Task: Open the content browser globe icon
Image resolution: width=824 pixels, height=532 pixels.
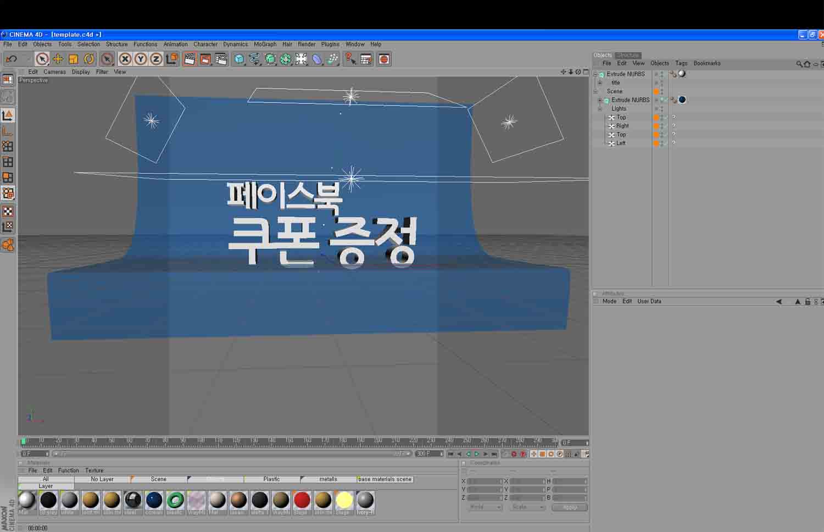Action: (384, 59)
